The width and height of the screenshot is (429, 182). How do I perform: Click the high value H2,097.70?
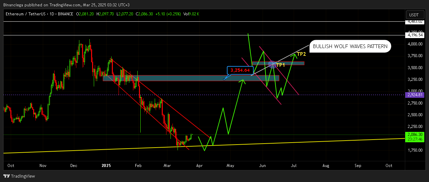tap(105, 14)
